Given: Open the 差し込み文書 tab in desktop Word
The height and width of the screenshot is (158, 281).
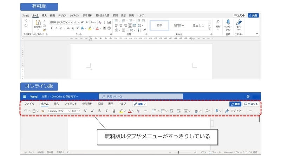Looking at the screenshot, I should [x=103, y=15].
